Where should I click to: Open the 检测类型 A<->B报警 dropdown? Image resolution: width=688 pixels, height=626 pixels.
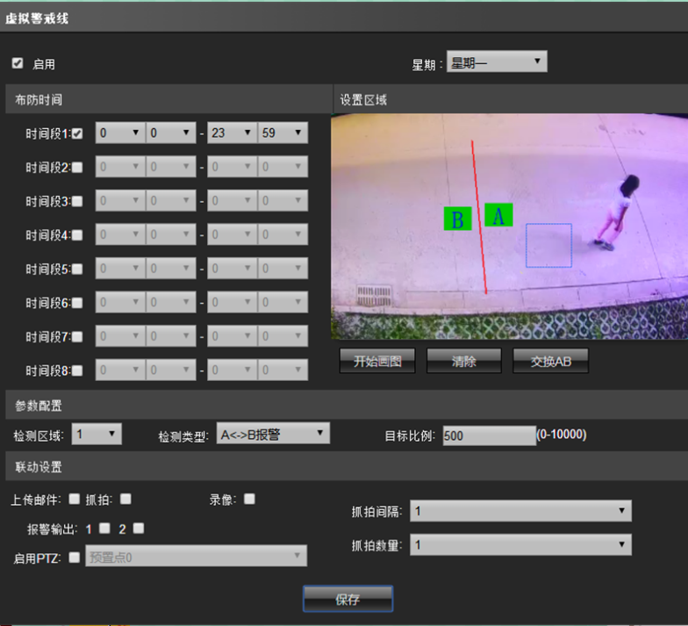(x=273, y=434)
